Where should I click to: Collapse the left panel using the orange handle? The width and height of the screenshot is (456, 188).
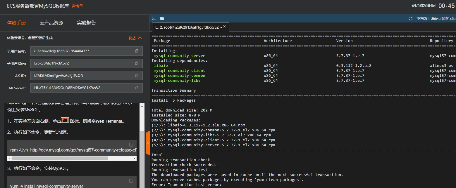click(x=148, y=143)
